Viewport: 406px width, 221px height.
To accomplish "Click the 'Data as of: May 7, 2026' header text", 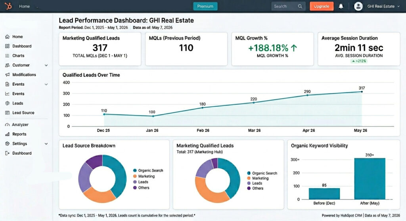I will click(153, 28).
